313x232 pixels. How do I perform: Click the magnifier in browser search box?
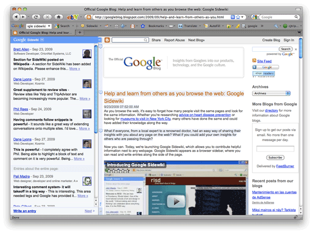tap(296, 17)
